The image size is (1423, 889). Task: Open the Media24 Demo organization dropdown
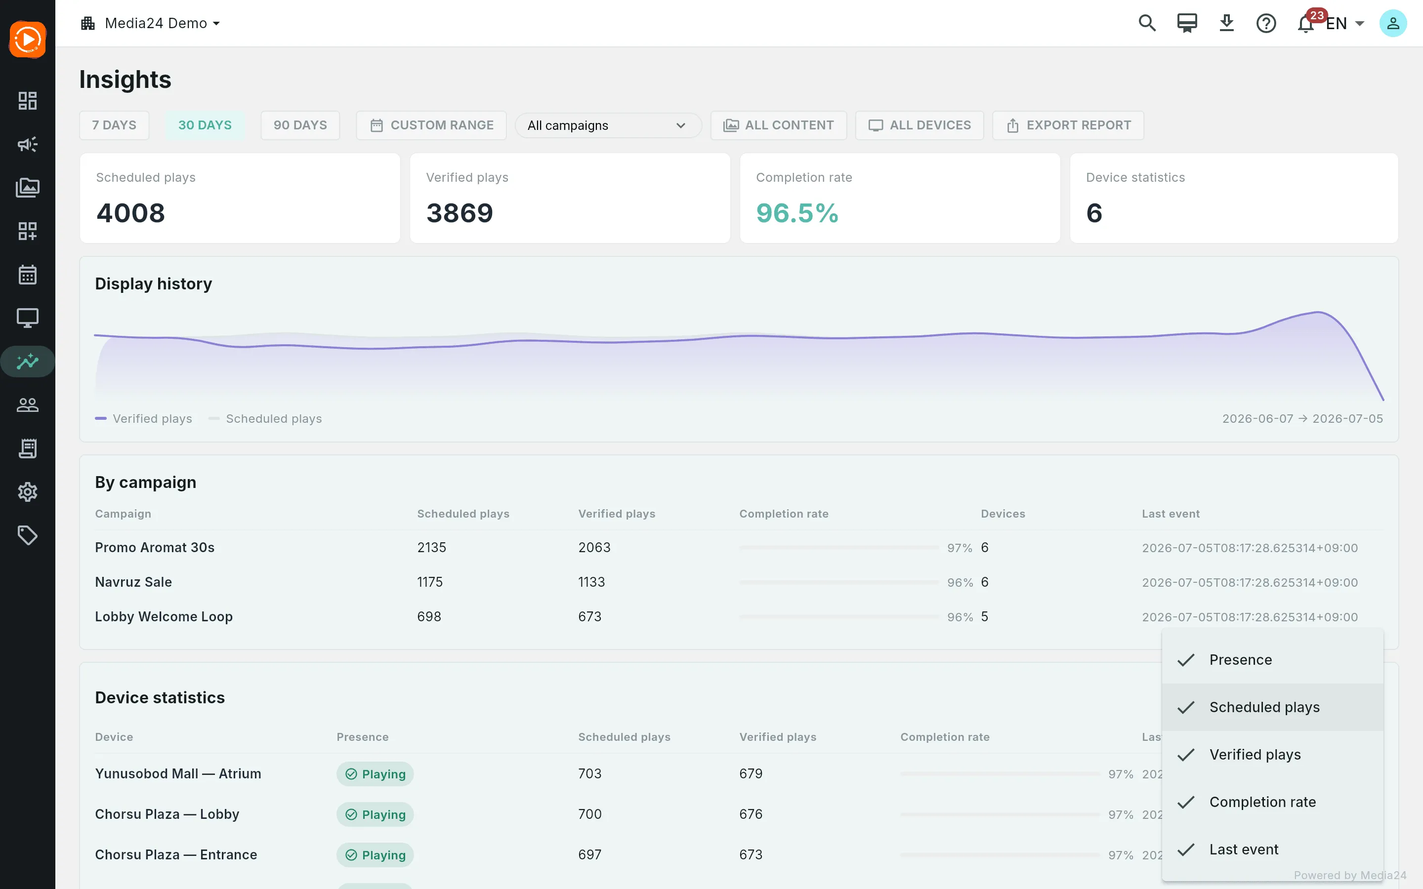[151, 24]
